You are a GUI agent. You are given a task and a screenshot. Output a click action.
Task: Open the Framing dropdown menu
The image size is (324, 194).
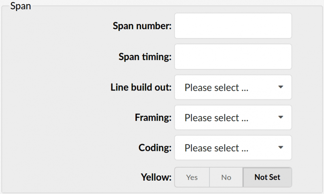233,117
